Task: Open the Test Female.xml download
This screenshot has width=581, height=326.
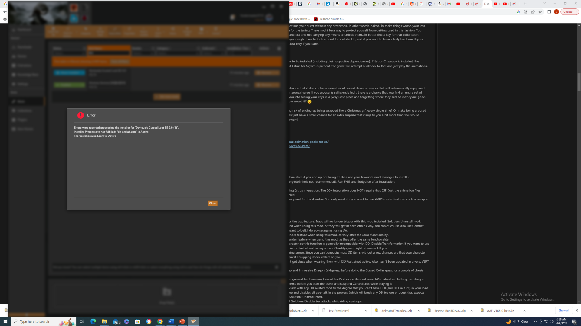Action: [x=339, y=311]
